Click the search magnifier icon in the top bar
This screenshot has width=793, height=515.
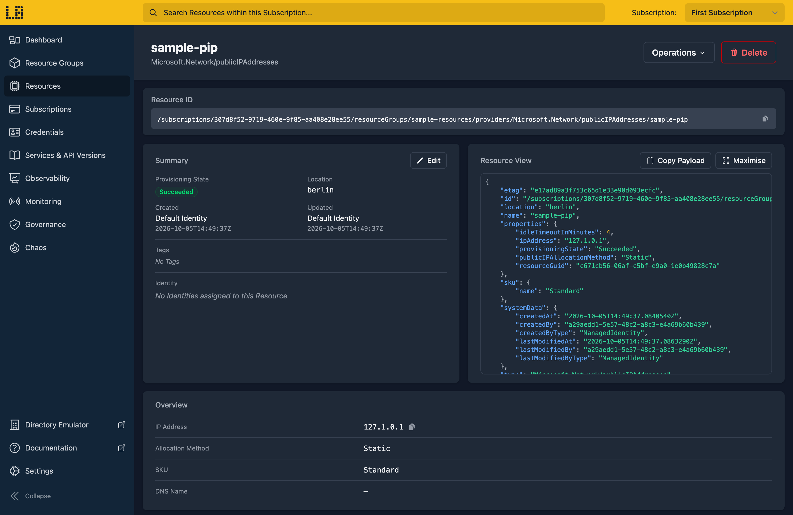pyautogui.click(x=153, y=13)
